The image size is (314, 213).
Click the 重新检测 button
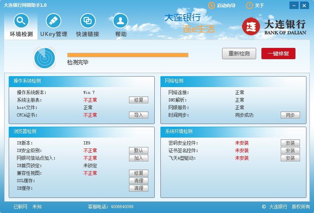[x=239, y=54]
